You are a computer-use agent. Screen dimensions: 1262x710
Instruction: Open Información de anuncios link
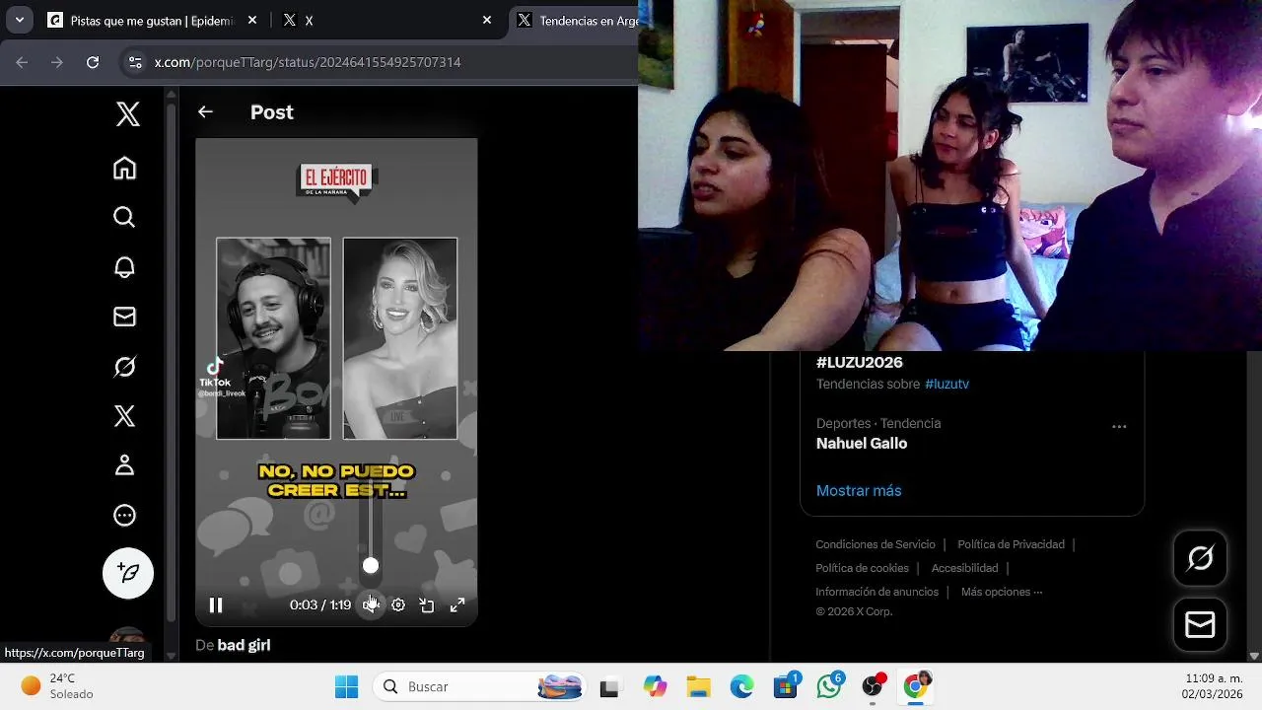[x=876, y=592]
